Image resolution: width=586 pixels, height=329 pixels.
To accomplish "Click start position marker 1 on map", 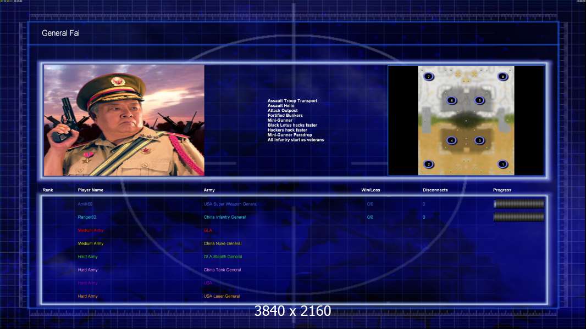I will point(502,164).
